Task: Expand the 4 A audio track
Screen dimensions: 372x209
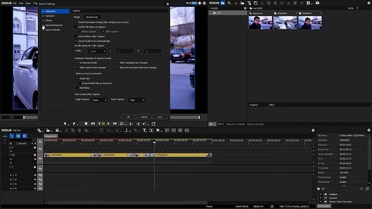Action: pos(11,188)
